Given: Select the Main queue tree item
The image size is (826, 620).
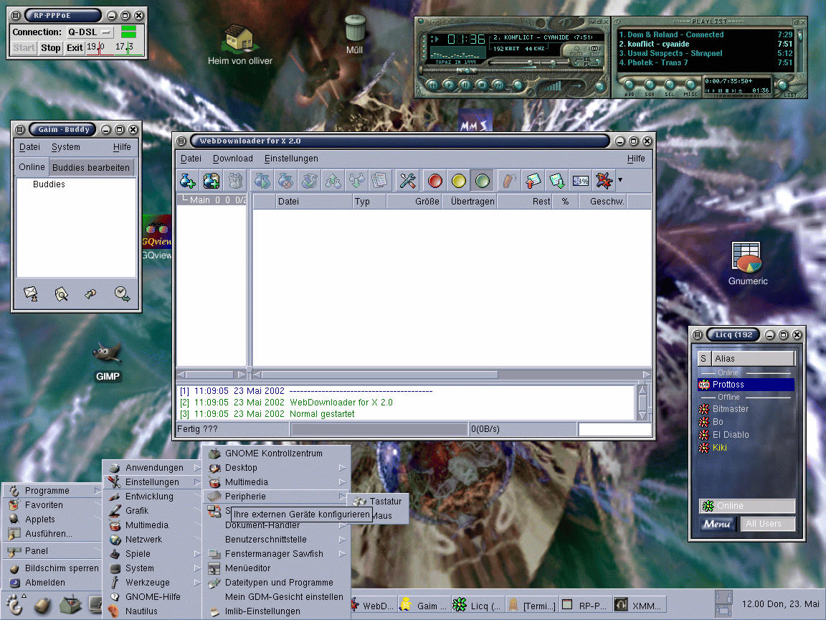Looking at the screenshot, I should 212,199.
